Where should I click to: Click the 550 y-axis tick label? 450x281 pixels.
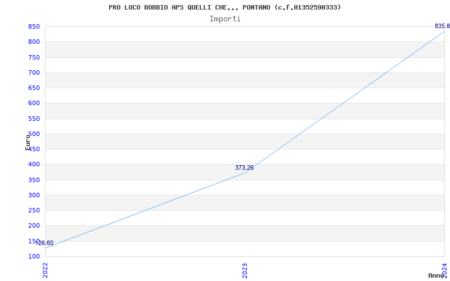pos(34,119)
